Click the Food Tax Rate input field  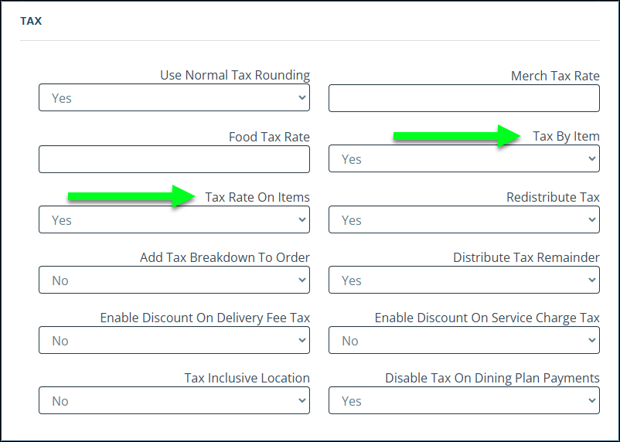[174, 159]
